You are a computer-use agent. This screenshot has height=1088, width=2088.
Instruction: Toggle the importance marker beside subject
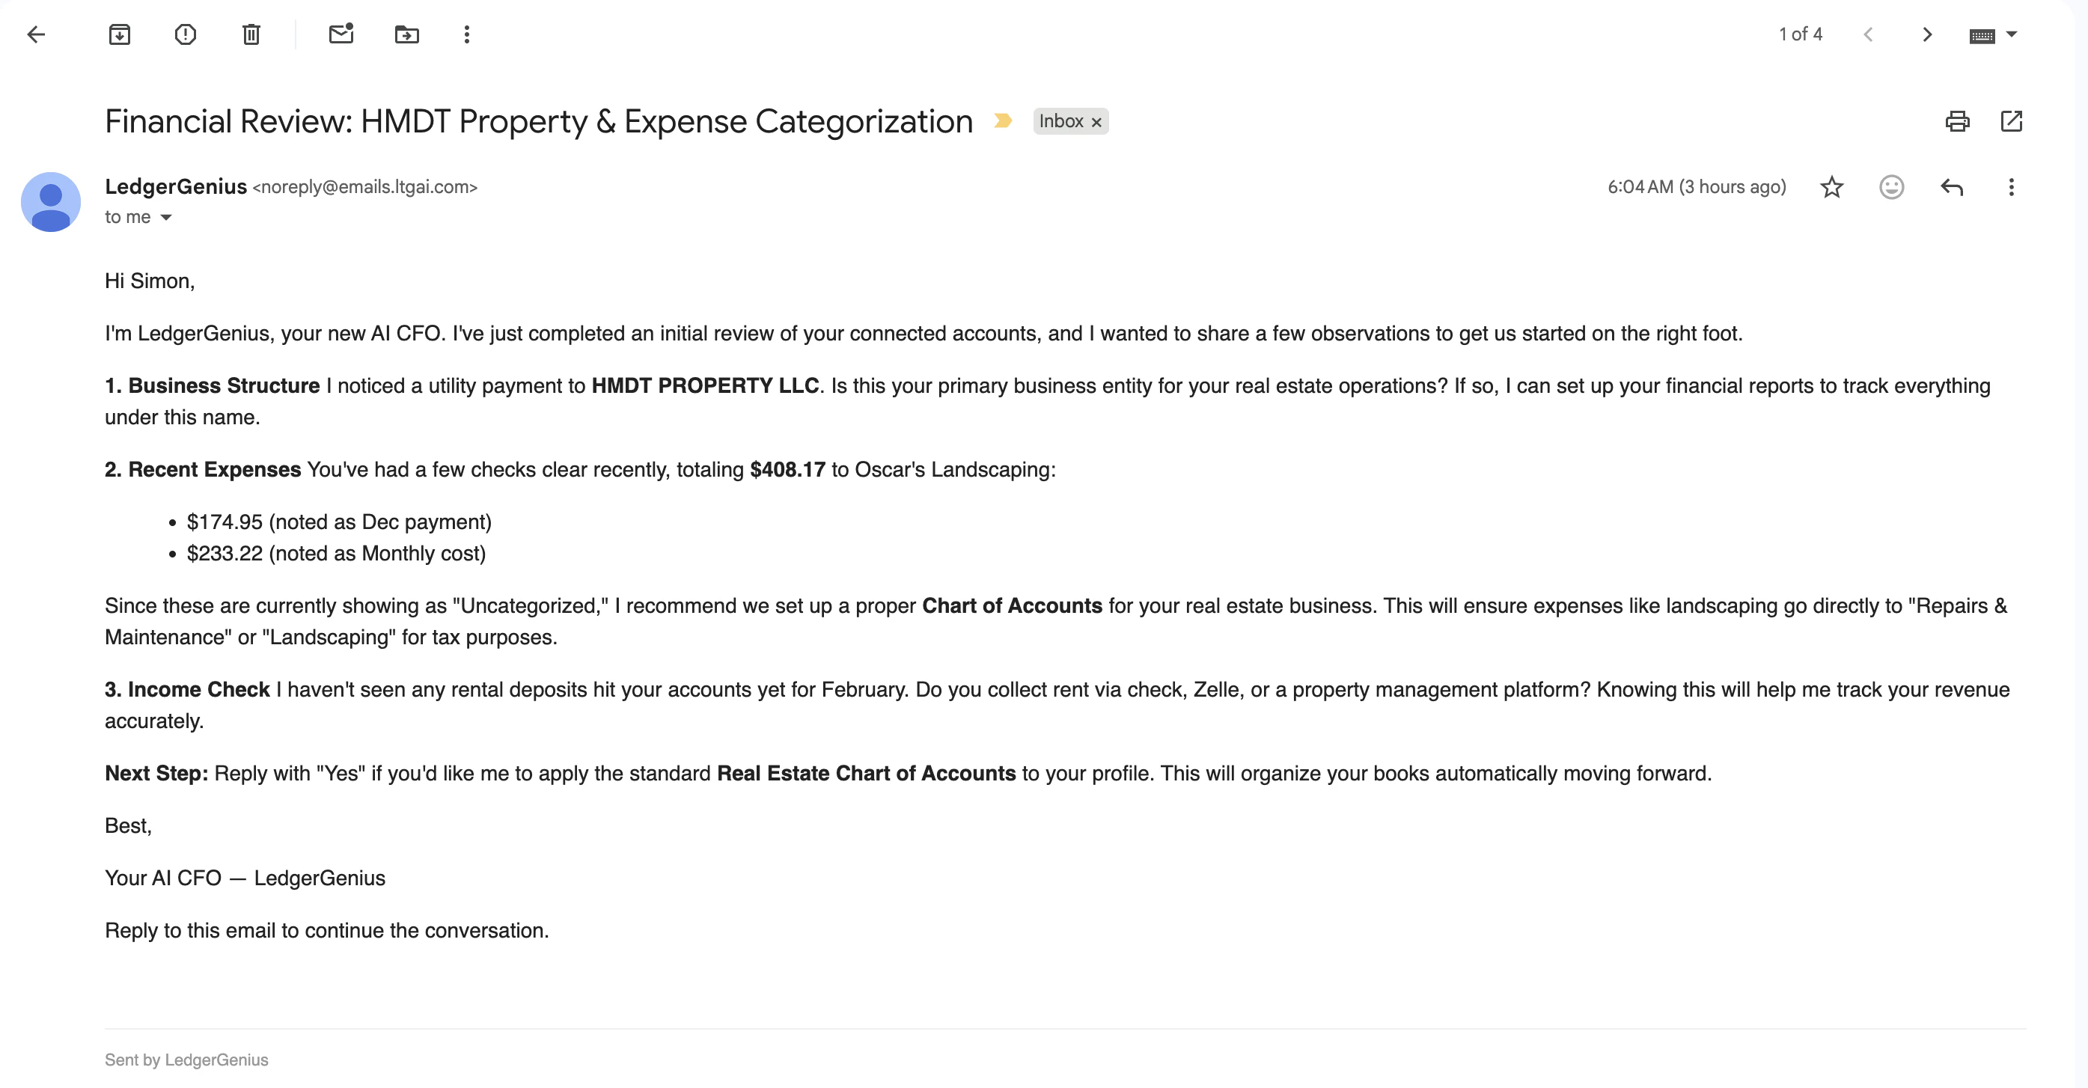[1003, 120]
